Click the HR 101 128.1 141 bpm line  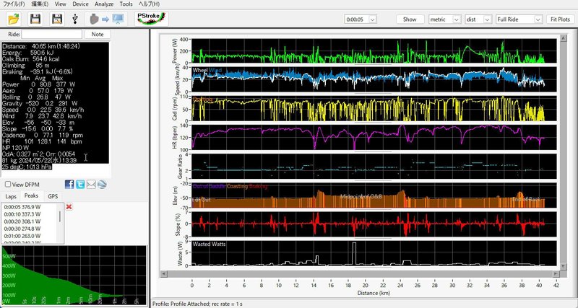click(x=42, y=141)
